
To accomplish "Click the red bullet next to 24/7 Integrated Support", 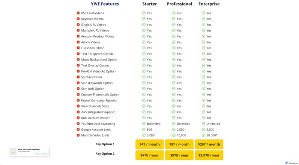I will coord(78,112).
